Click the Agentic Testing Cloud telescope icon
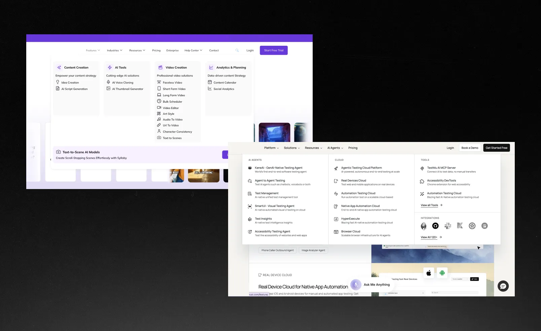 click(336, 169)
